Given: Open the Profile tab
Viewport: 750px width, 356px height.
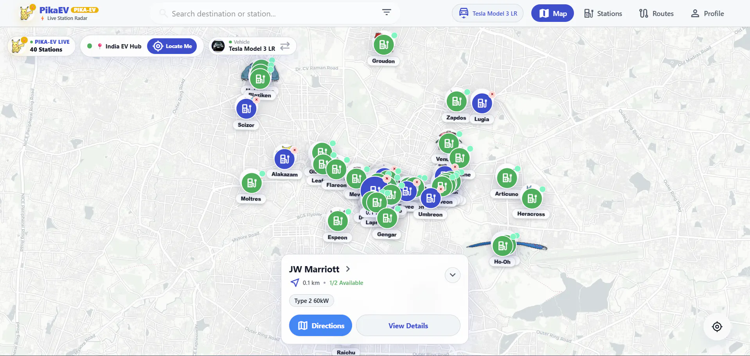Looking at the screenshot, I should 707,13.
